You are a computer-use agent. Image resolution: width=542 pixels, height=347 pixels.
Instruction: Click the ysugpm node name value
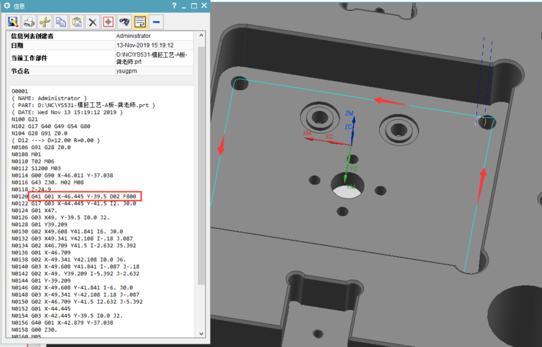[127, 71]
